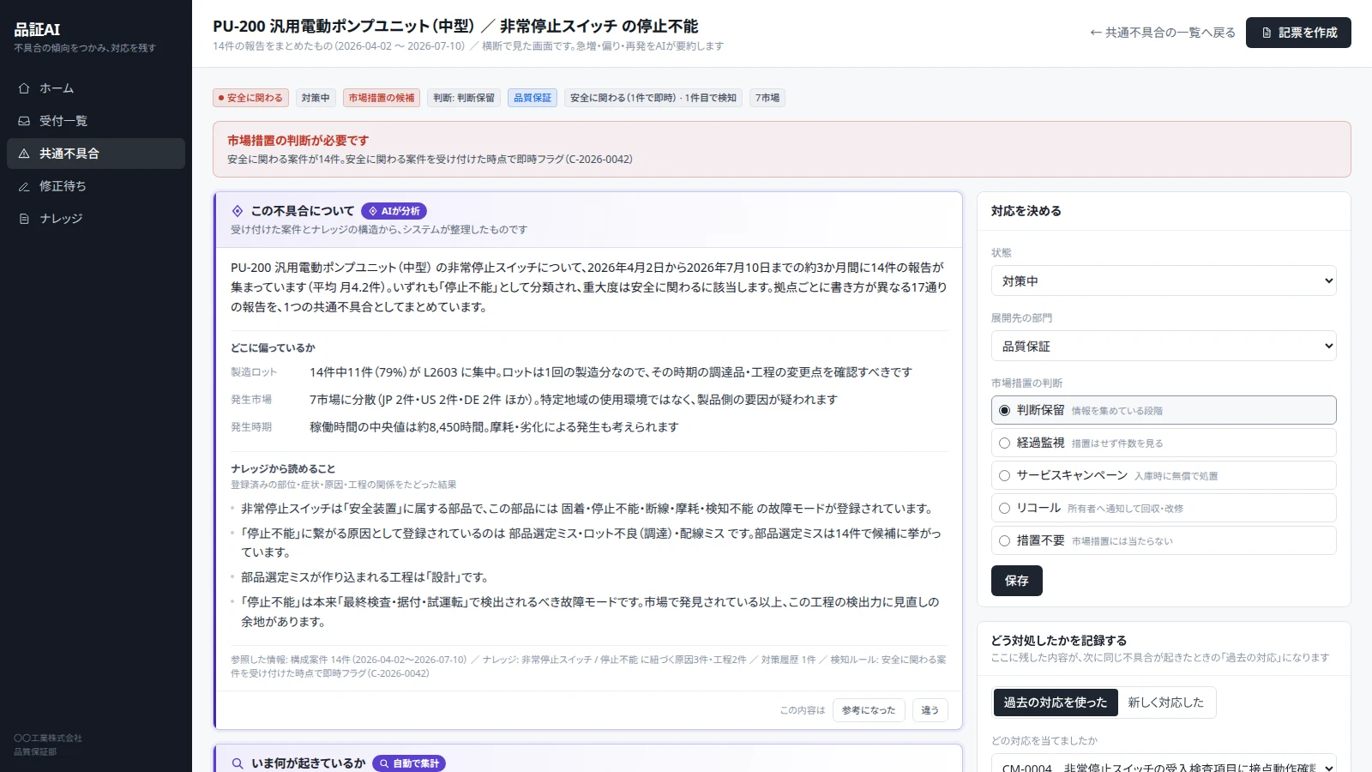Click the 記票を作成 button

(x=1298, y=33)
